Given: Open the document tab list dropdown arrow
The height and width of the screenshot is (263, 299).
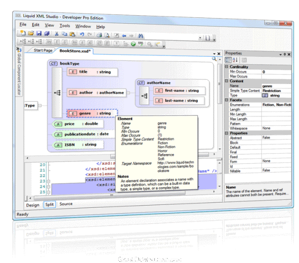Looking at the screenshot, I should pos(214,54).
